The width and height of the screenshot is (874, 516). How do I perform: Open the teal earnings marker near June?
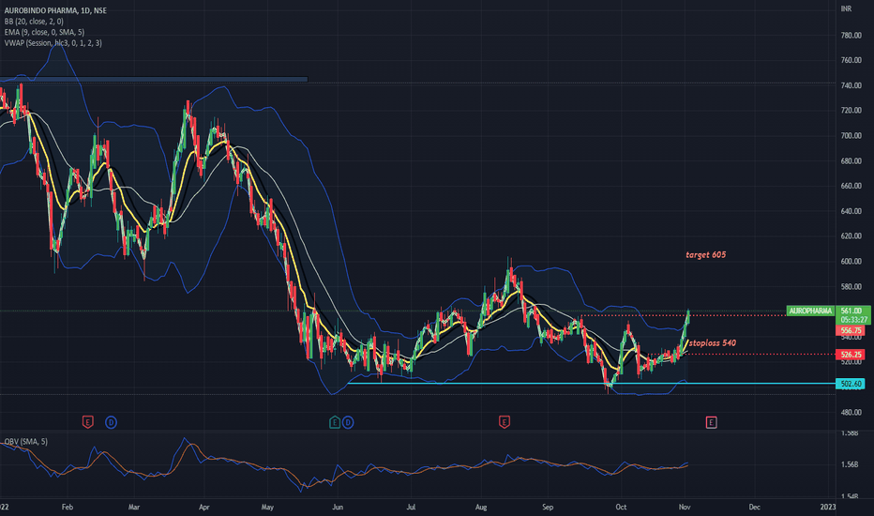[335, 422]
